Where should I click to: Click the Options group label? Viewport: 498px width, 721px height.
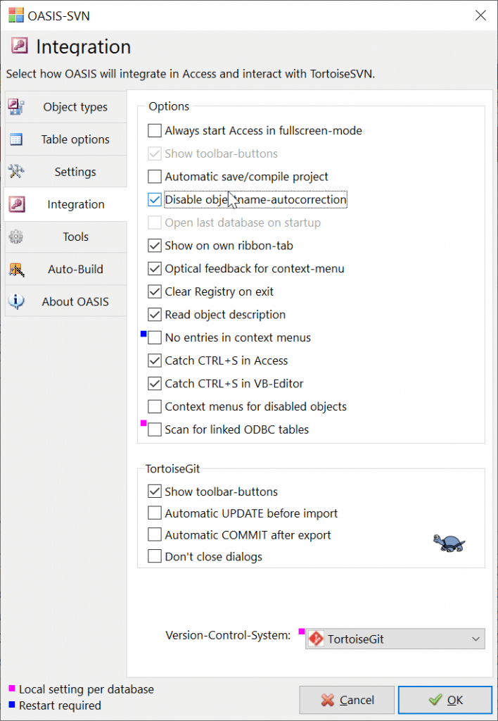pyautogui.click(x=169, y=106)
